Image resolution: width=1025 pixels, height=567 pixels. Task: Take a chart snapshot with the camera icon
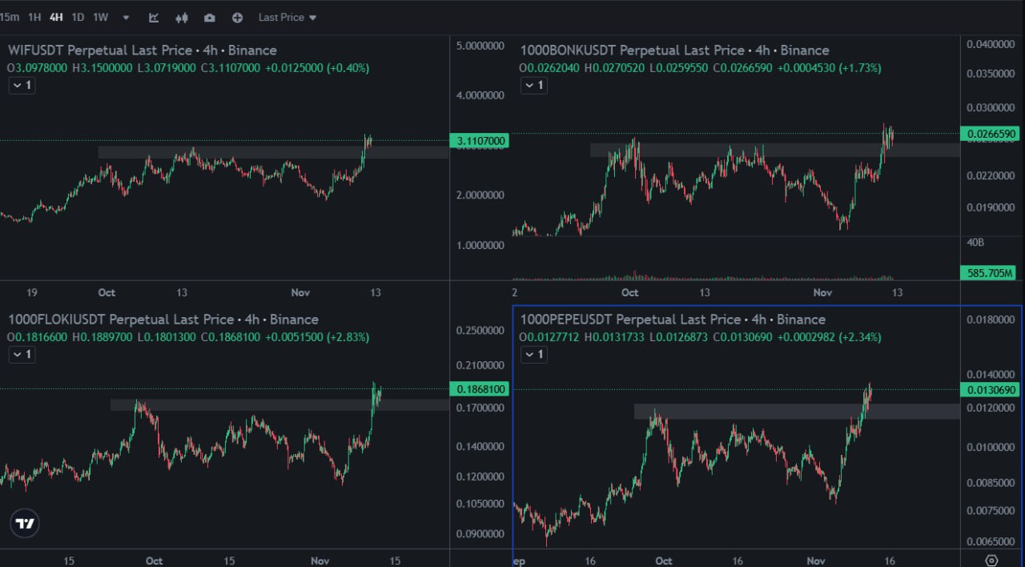coord(209,17)
